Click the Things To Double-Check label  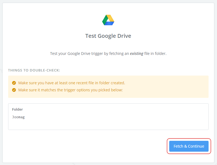click(34, 70)
